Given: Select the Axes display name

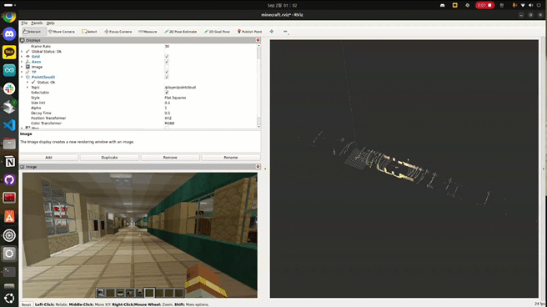Looking at the screenshot, I should click(37, 62).
